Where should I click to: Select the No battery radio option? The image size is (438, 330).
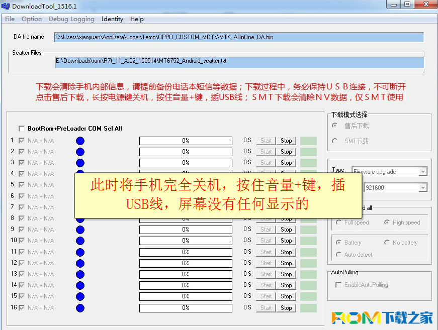pos(387,243)
